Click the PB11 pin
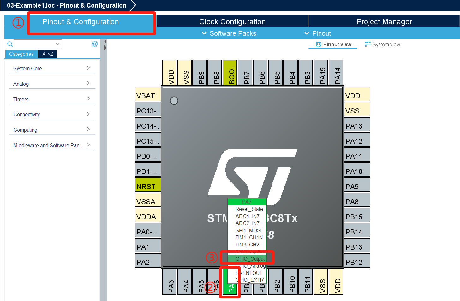460x301 pixels. tap(306, 281)
